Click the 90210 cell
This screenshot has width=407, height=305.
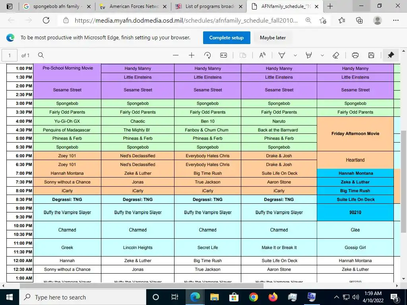click(x=355, y=212)
